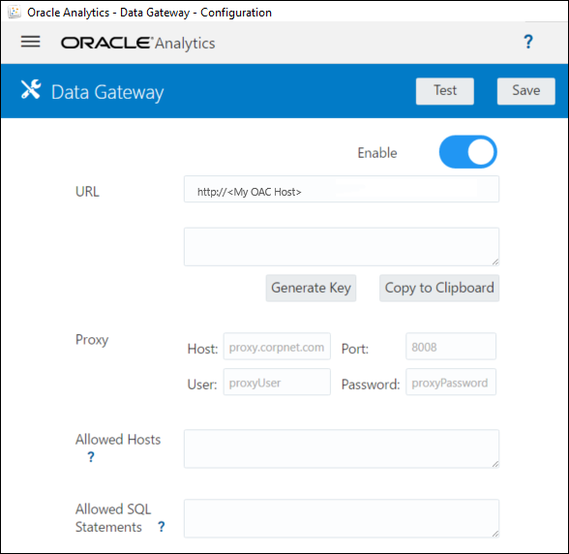Click the Allowed Hosts resize handle

click(x=495, y=464)
